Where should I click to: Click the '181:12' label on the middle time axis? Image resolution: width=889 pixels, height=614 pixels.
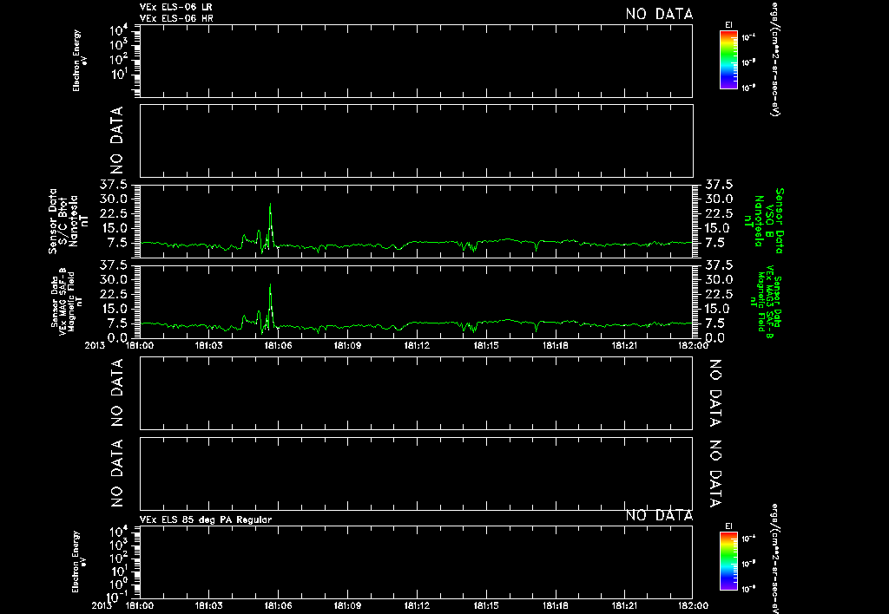417,345
